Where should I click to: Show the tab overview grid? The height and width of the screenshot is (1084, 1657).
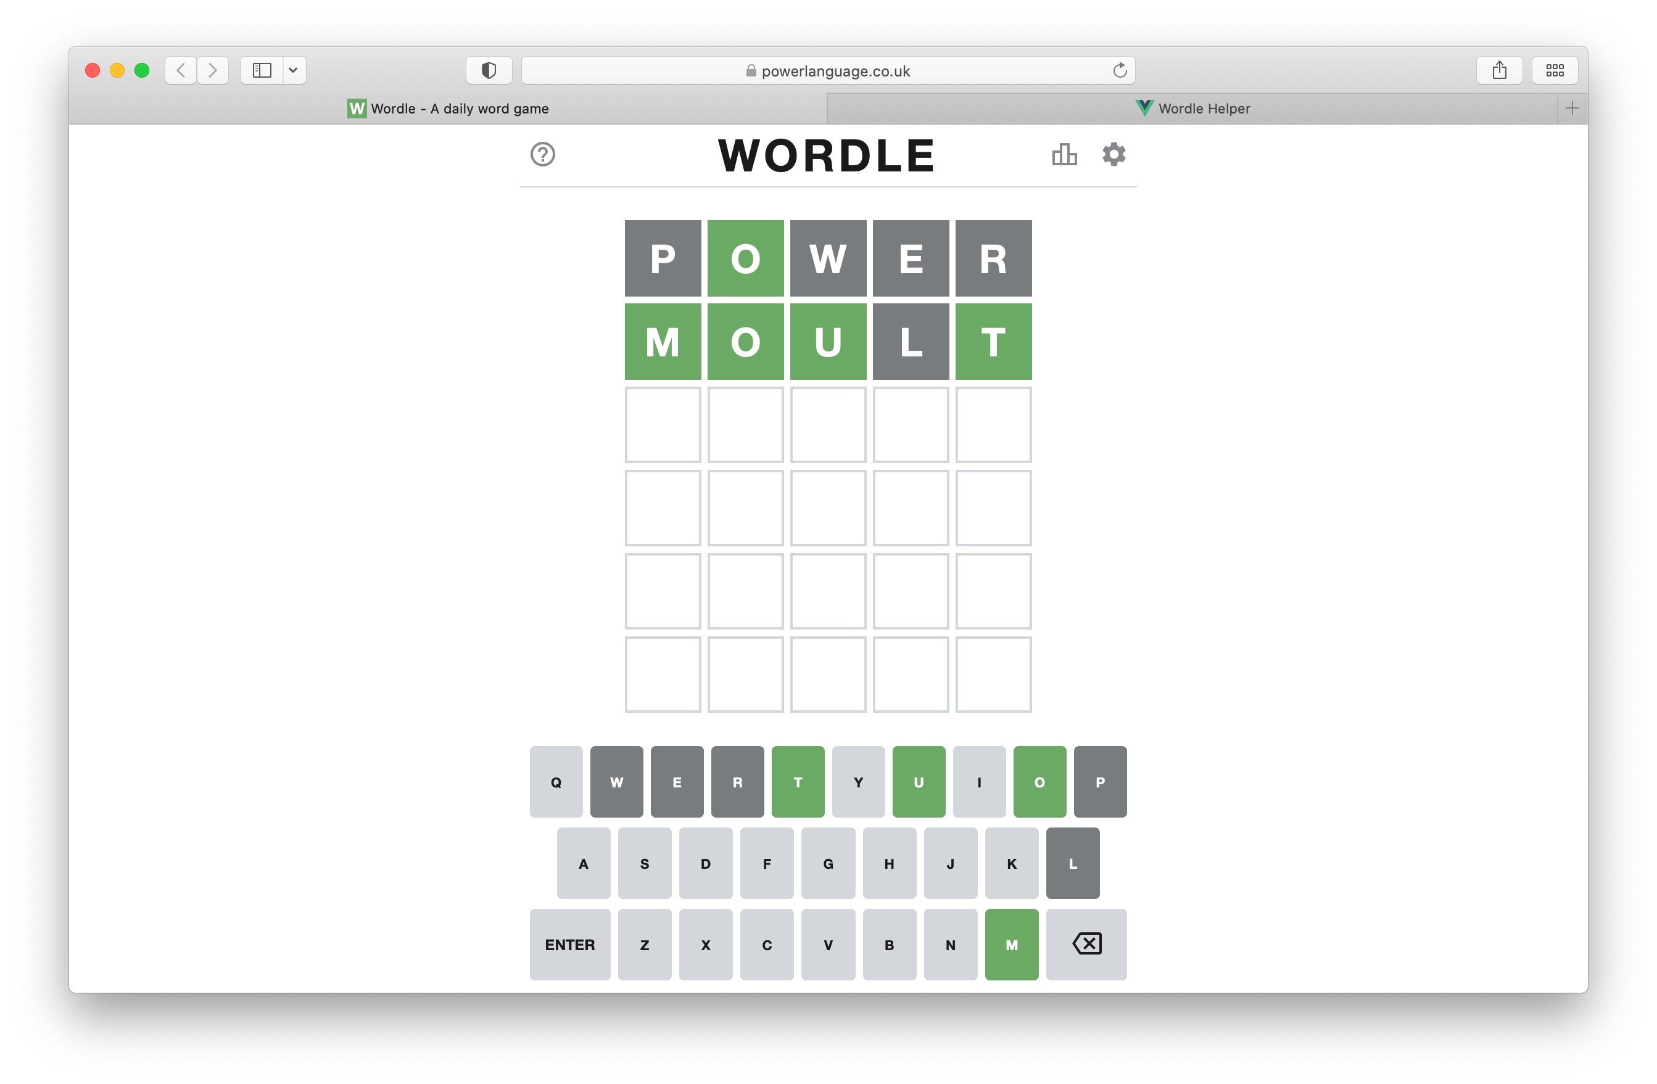tap(1555, 70)
